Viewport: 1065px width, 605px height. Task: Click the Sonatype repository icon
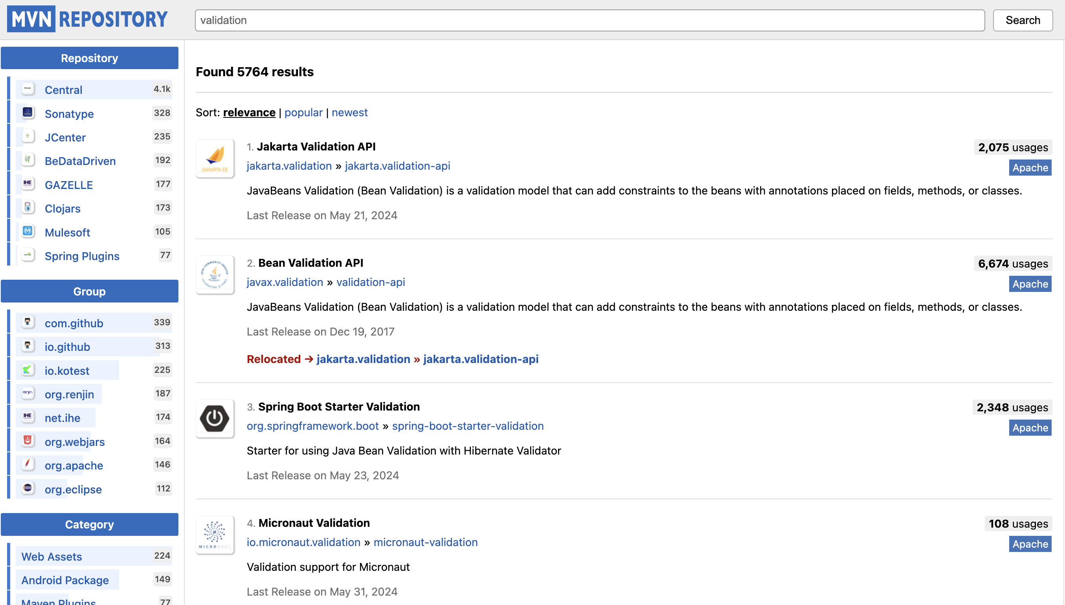click(28, 113)
